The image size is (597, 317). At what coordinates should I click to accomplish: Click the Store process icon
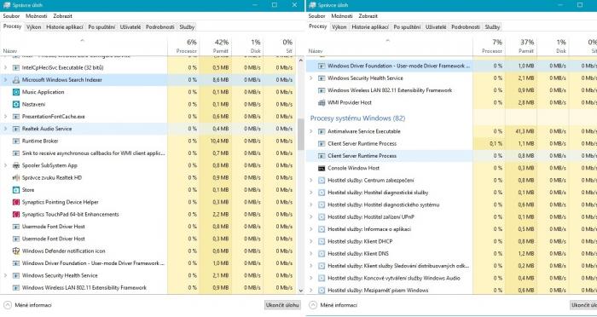coord(16,190)
